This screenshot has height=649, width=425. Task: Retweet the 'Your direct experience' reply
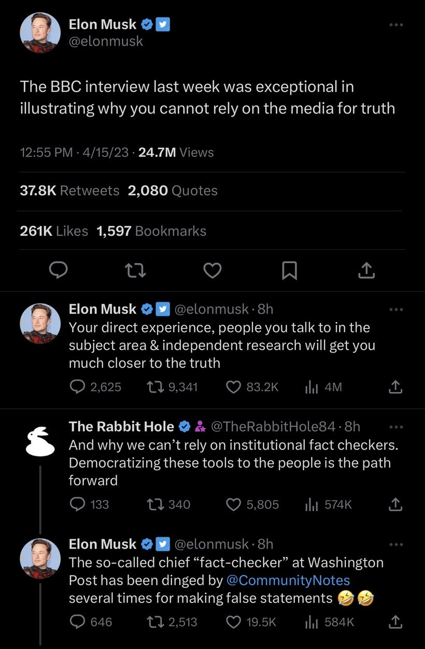tap(155, 387)
